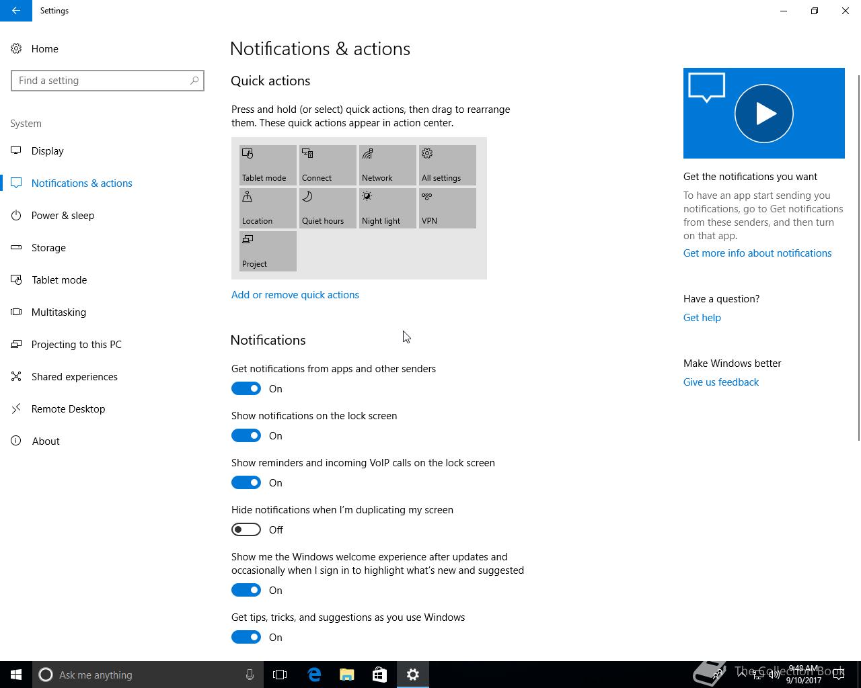Disable tips, tricks, and suggestions toggle
The image size is (861, 688).
click(x=246, y=637)
